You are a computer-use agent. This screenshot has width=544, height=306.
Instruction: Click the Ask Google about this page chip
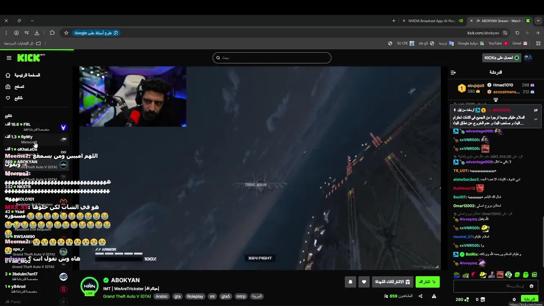tap(96, 33)
